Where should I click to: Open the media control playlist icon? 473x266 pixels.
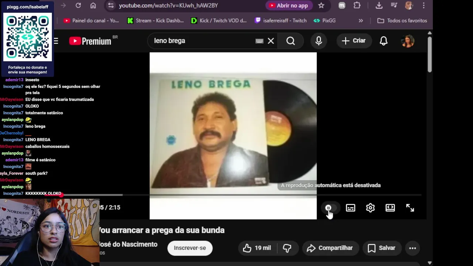[394, 6]
